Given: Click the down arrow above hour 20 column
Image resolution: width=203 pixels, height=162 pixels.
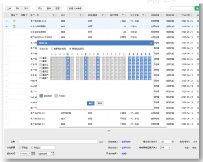Looking at the screenshot, I should (137, 54).
